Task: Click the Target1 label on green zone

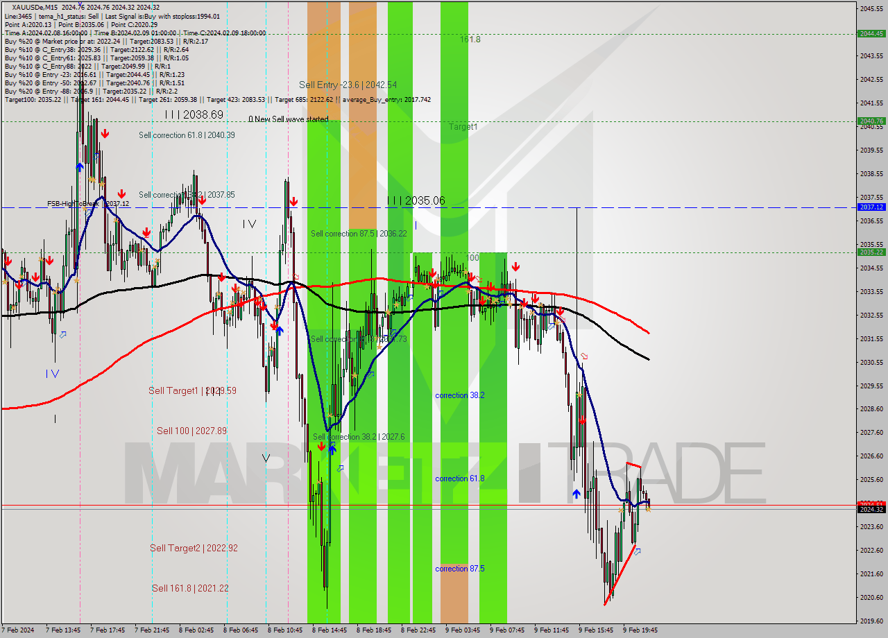Action: tap(463, 127)
